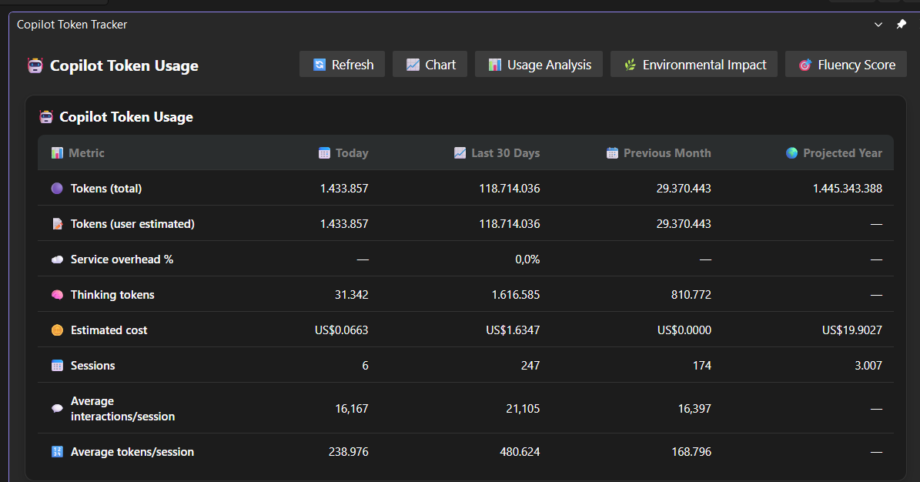Click the average interactions value 16,397
Image resolution: width=920 pixels, height=482 pixels.
pyautogui.click(x=694, y=409)
